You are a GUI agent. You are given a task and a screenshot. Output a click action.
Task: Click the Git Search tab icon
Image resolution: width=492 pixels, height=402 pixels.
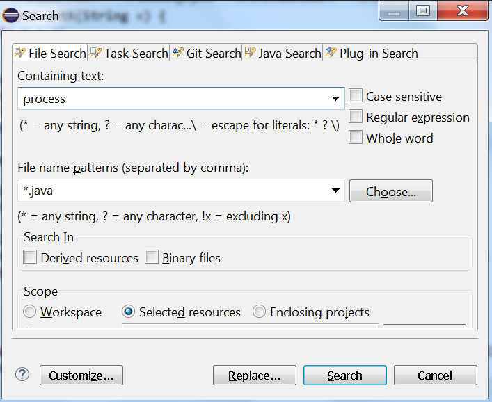point(178,54)
